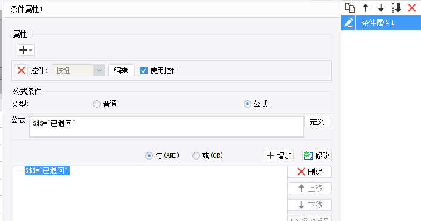Sort condition attributes with sort icon

point(397,8)
